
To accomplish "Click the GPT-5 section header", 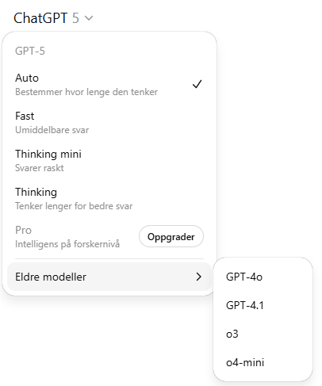I will (x=30, y=51).
